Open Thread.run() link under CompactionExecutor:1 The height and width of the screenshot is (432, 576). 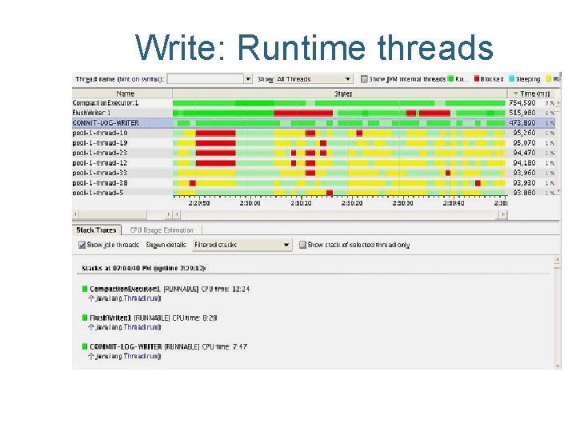click(142, 298)
